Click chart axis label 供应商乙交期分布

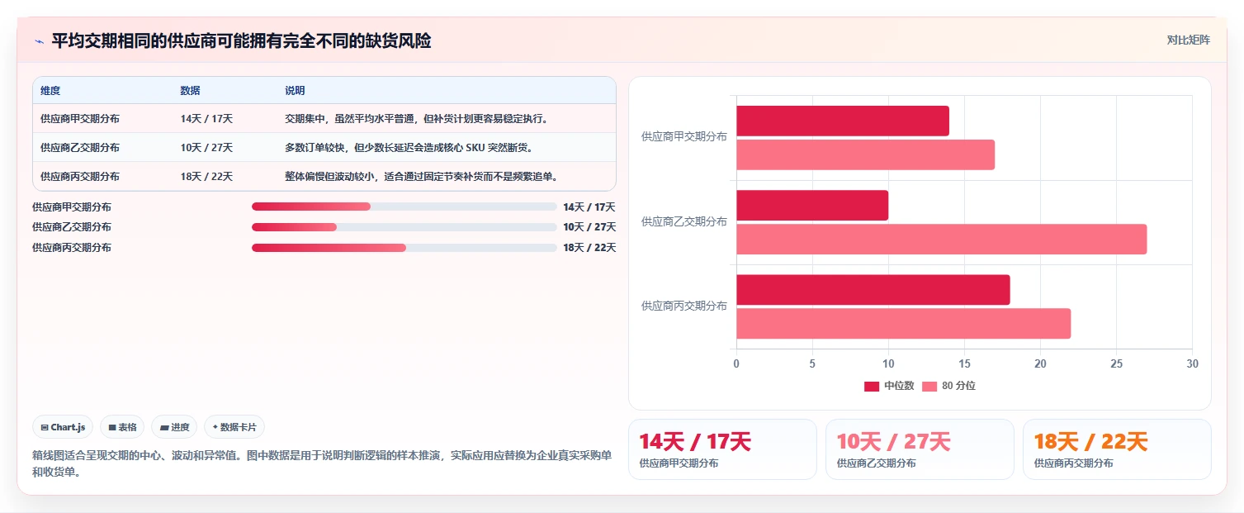point(684,221)
